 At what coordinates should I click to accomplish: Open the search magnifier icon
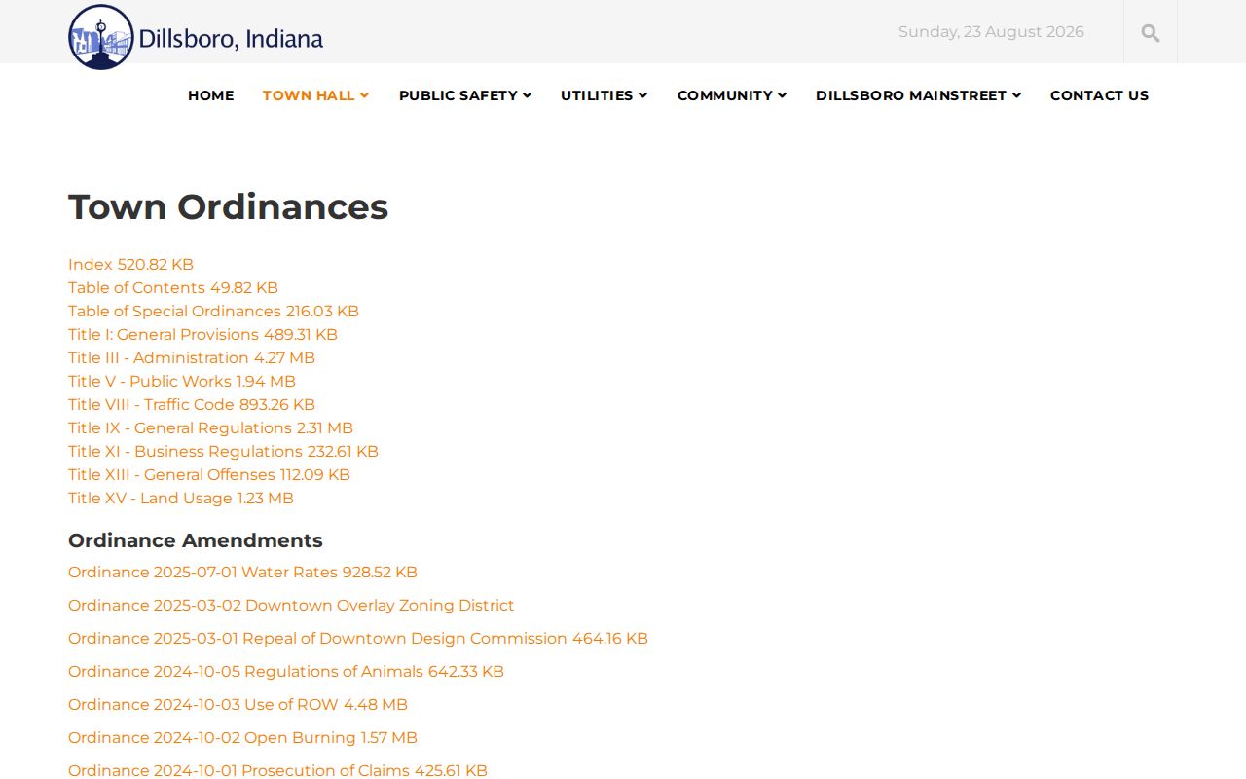tap(1151, 33)
